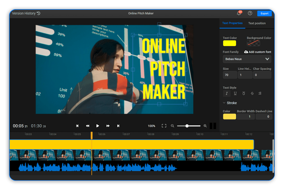Skip to the next frame
The image size is (284, 190).
[x=118, y=126]
